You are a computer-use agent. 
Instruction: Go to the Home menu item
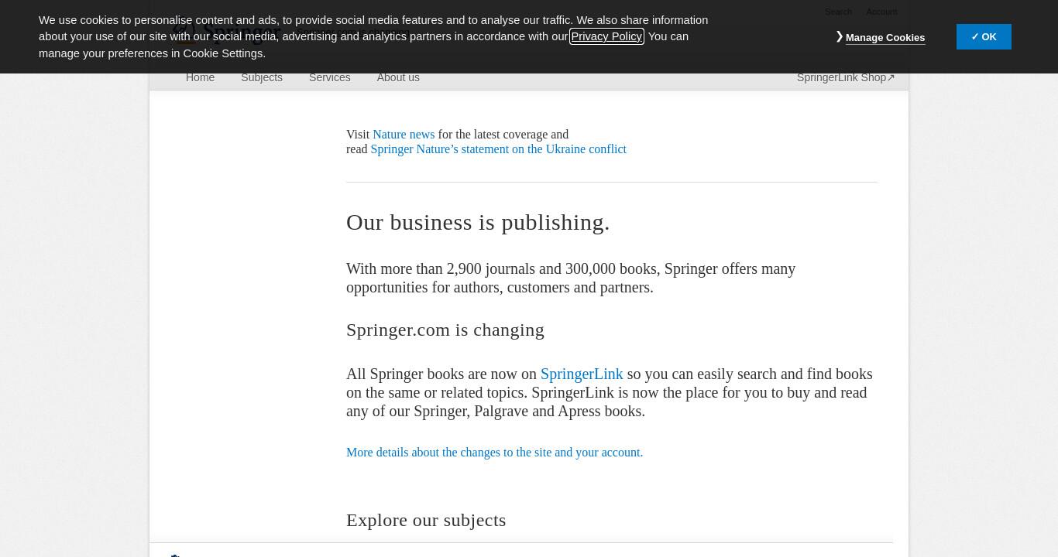(x=200, y=77)
